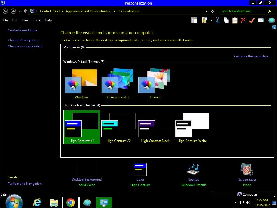Click the Computer entry in status bar
This screenshot has height=208, width=277.
(248, 194)
